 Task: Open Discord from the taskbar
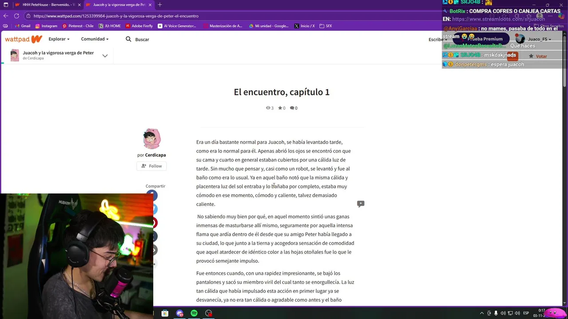[179, 313]
